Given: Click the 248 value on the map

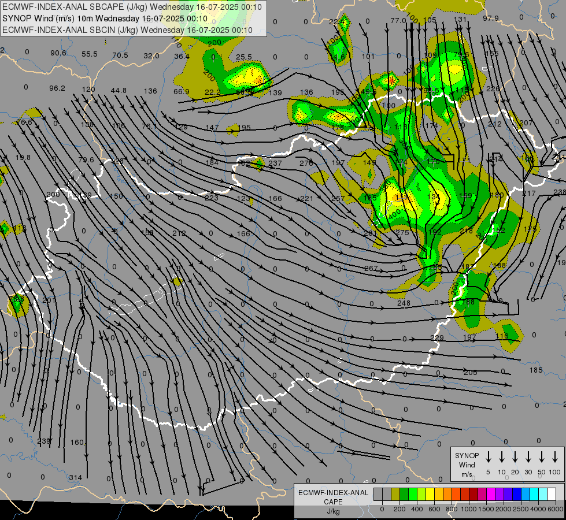Looking at the screenshot, I should point(404,303).
